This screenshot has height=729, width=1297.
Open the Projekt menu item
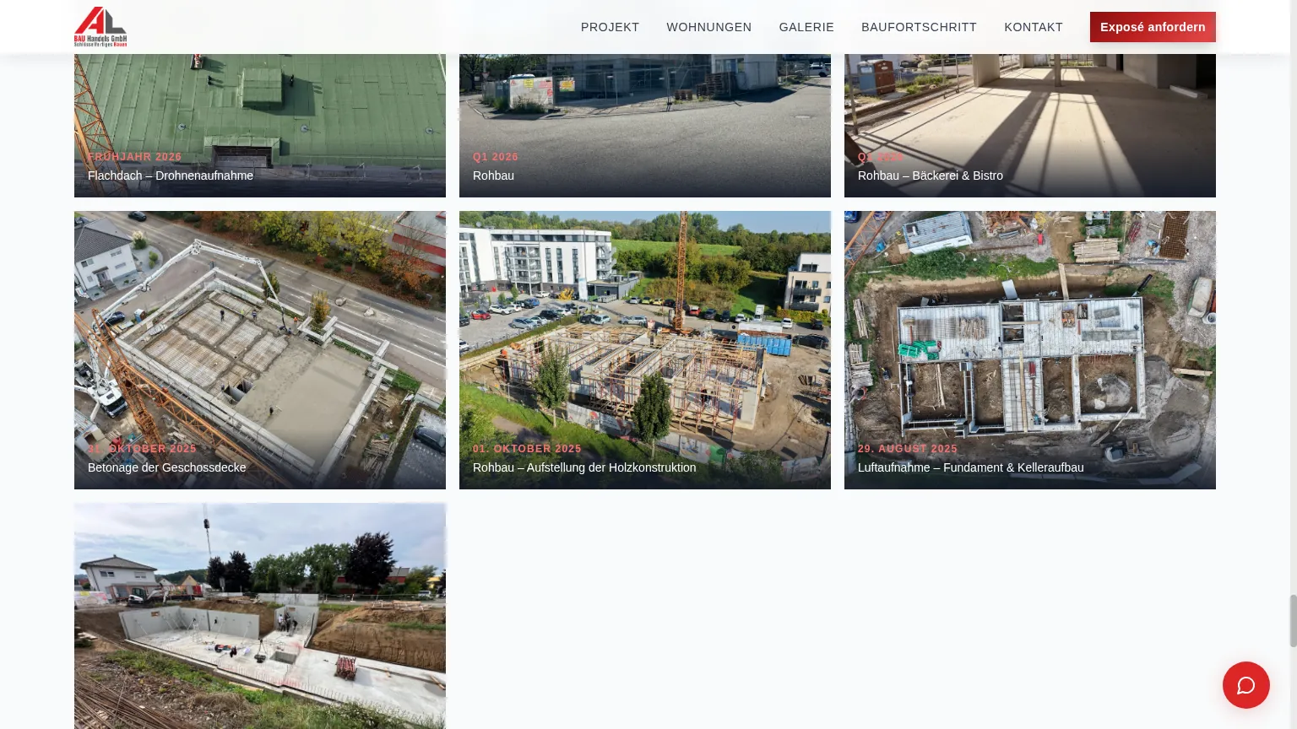coord(610,27)
